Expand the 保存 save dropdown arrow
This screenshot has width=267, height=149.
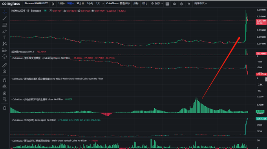click(x=162, y=4)
